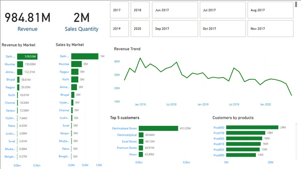
Task: Click the Jan 2020 axis label
Action: point(265,104)
